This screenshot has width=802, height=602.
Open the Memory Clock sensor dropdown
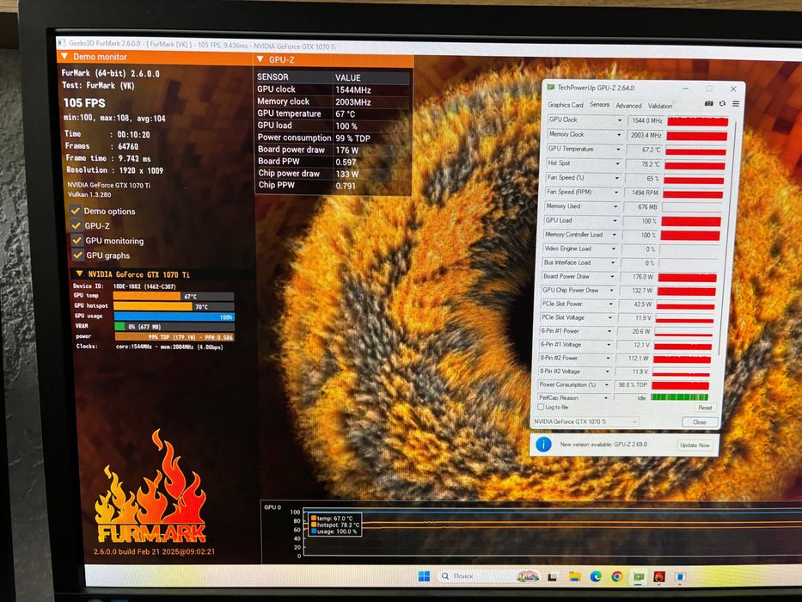619,135
